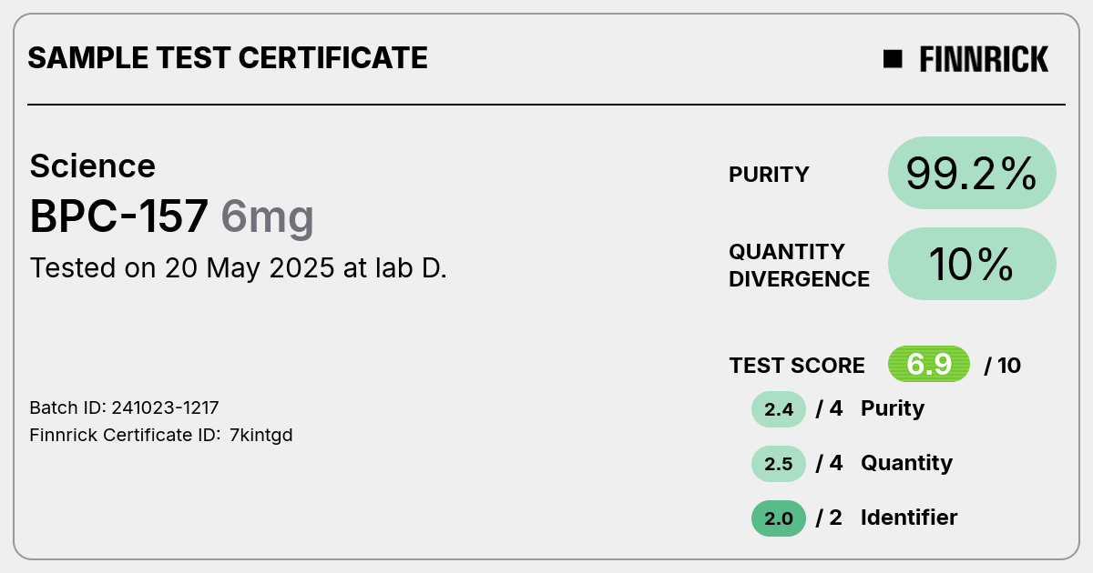Click the tested on 20 May 2025 line
The image size is (1093, 573).
click(x=239, y=268)
